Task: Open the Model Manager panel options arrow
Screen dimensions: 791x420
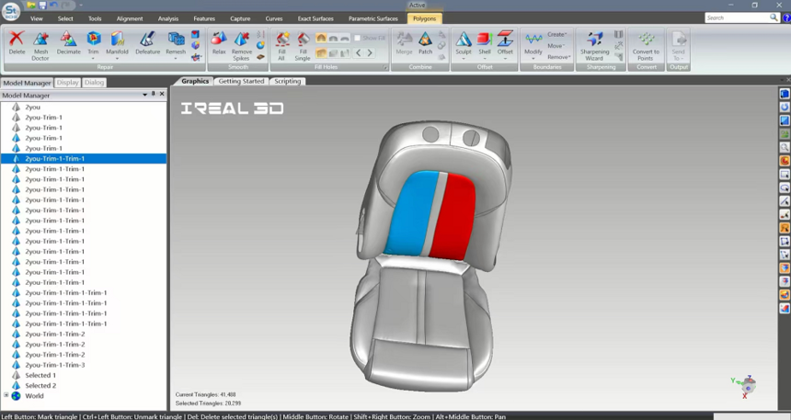Action: pyautogui.click(x=144, y=95)
